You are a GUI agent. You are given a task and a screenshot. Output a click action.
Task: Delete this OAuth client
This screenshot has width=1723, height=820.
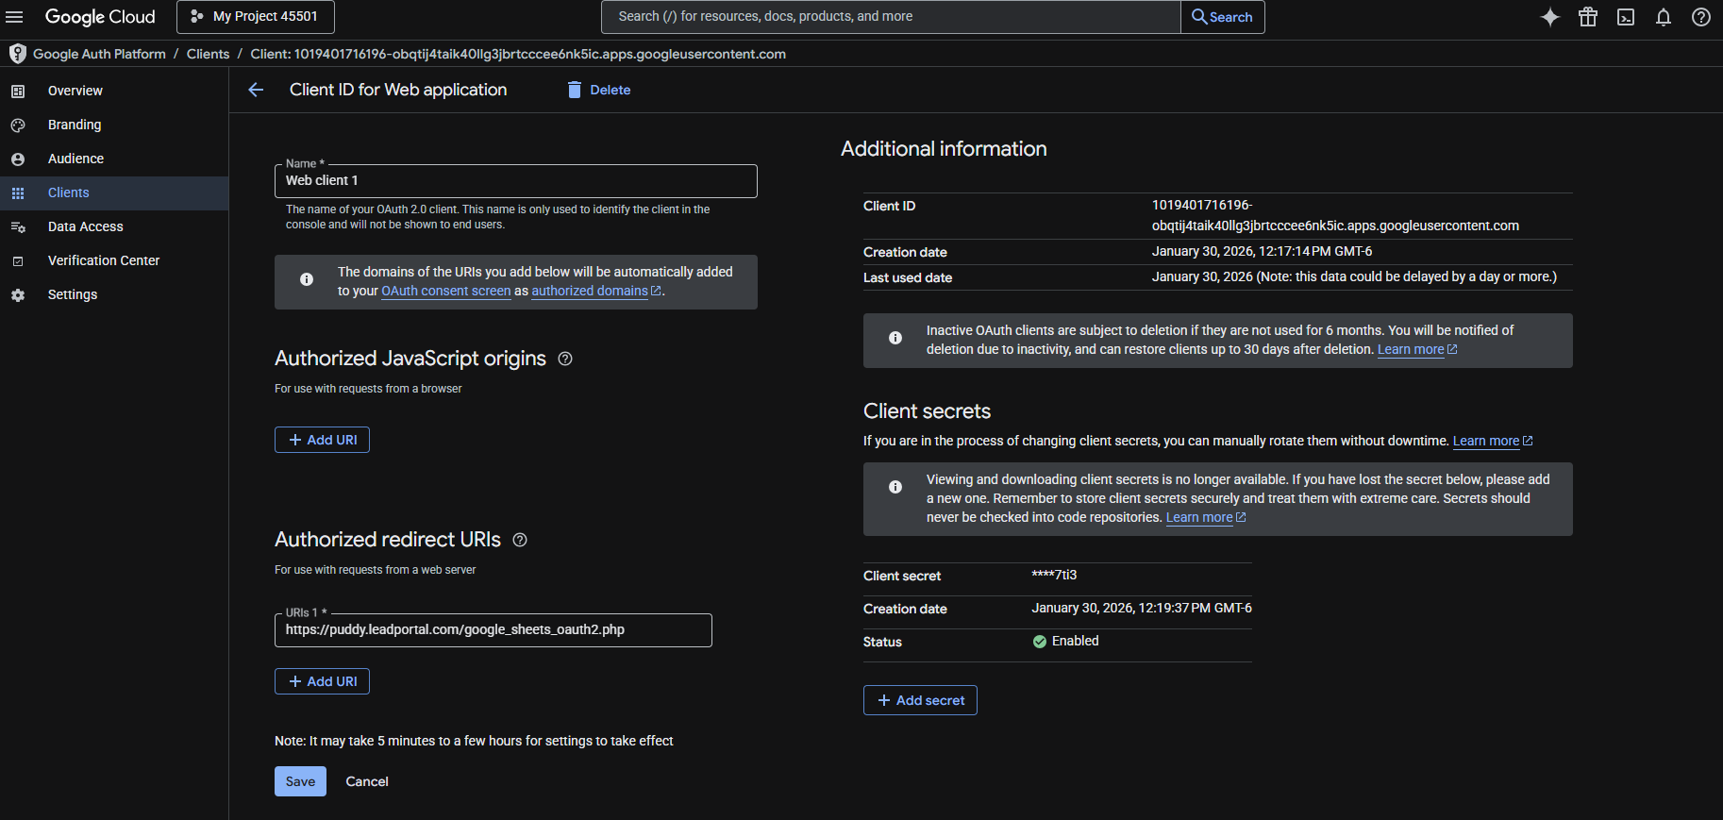pos(599,90)
